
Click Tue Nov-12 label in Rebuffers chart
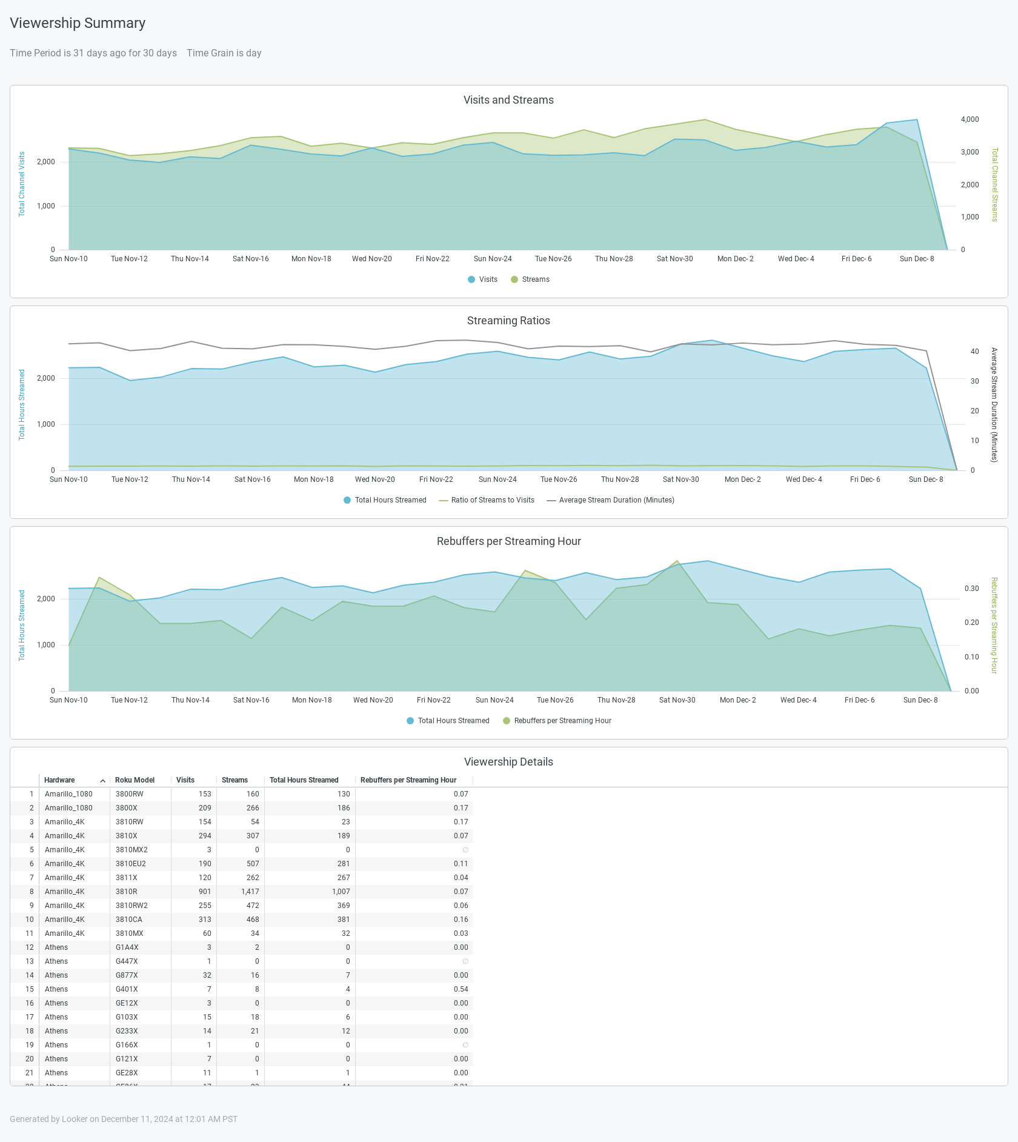[x=129, y=700]
